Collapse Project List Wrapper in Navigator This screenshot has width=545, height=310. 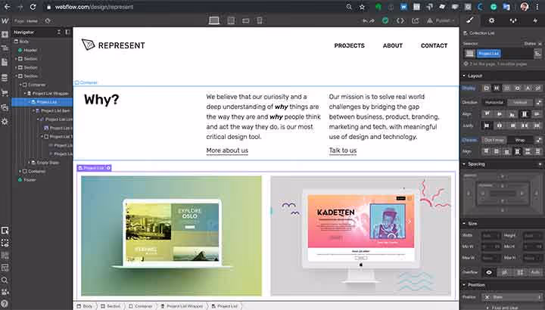tap(25, 94)
